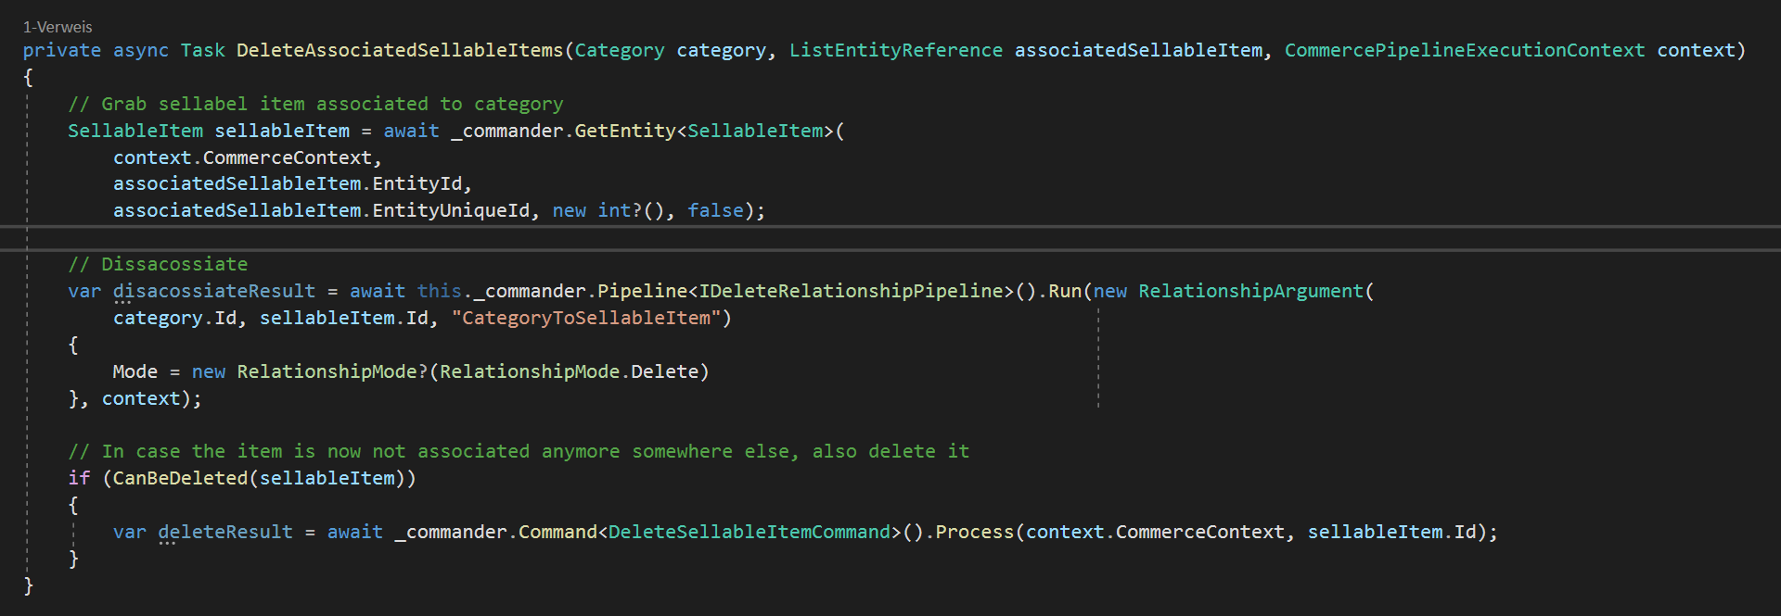Screen dimensions: 1781x616
Task: Place cursor in "In case the item" comment
Action: click(x=519, y=451)
